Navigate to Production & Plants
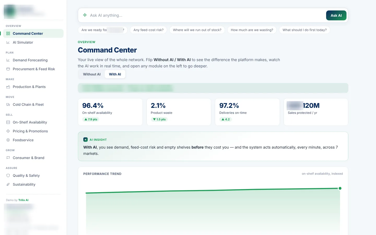The width and height of the screenshot is (376, 235). point(33,87)
